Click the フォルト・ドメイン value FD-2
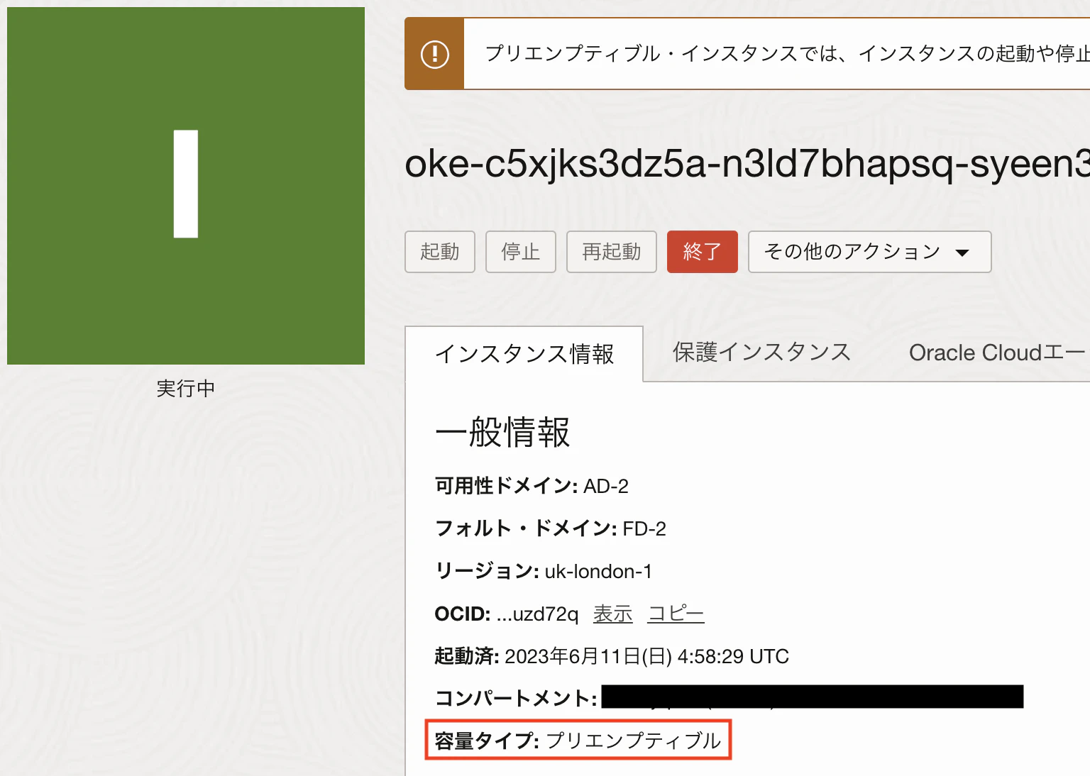The height and width of the screenshot is (776, 1090). point(644,528)
